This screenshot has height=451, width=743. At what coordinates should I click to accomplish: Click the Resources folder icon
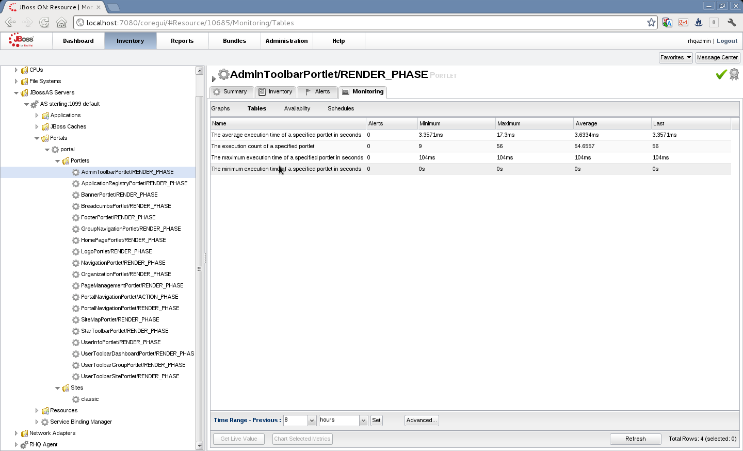(x=45, y=411)
